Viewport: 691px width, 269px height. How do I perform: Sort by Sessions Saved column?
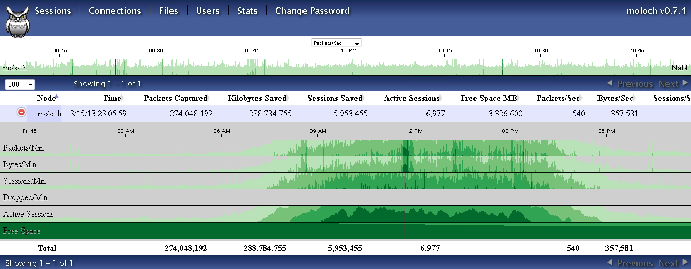[x=335, y=98]
